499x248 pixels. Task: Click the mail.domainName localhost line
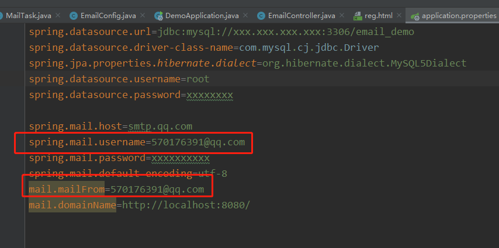pyautogui.click(x=140, y=205)
